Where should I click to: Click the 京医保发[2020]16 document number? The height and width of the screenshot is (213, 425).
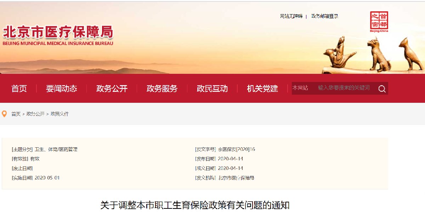tap(237, 149)
